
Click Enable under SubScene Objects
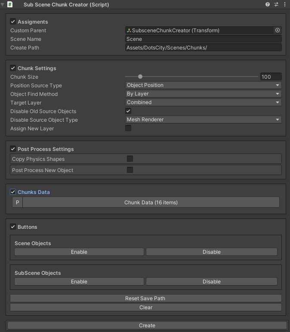pyautogui.click(x=79, y=281)
